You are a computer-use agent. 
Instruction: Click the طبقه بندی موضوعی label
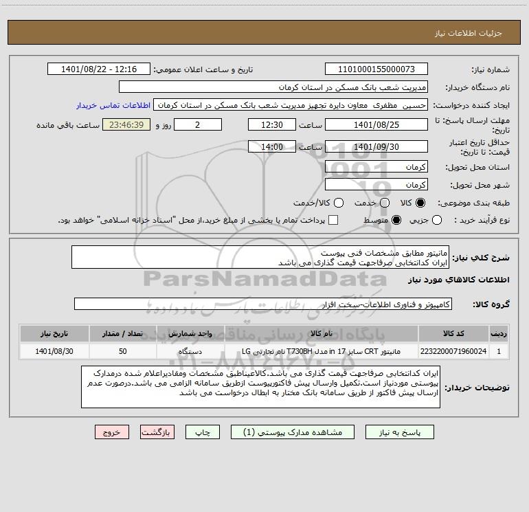pos(473,203)
